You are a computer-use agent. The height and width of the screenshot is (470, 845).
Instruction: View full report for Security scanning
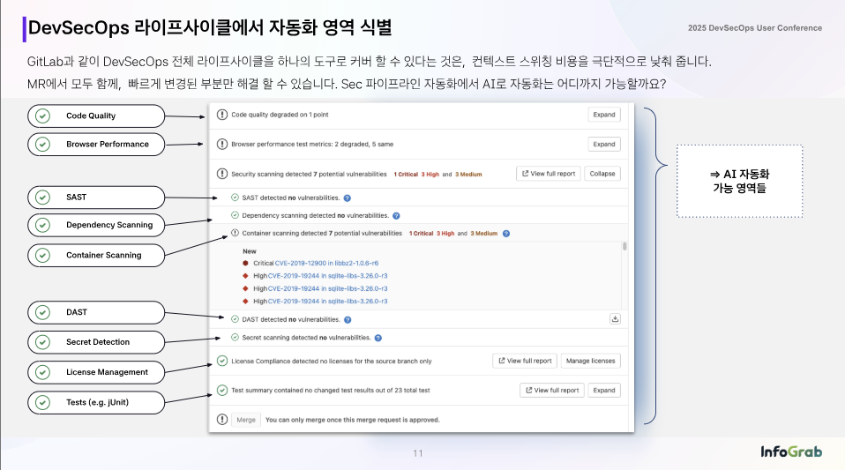(x=549, y=174)
